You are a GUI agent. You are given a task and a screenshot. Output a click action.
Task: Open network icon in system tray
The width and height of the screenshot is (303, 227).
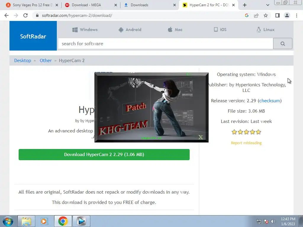tap(259, 221)
